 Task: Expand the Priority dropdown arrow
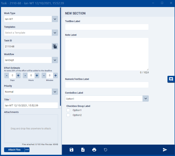[55, 92]
